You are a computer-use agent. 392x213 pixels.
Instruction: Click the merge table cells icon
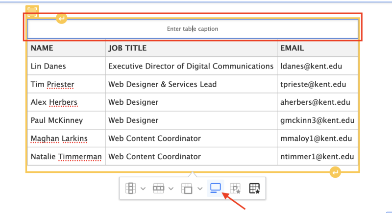tap(187, 188)
